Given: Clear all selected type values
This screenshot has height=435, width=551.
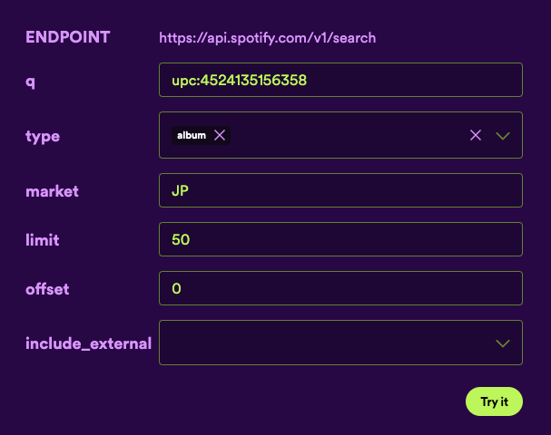Looking at the screenshot, I should 475,135.
